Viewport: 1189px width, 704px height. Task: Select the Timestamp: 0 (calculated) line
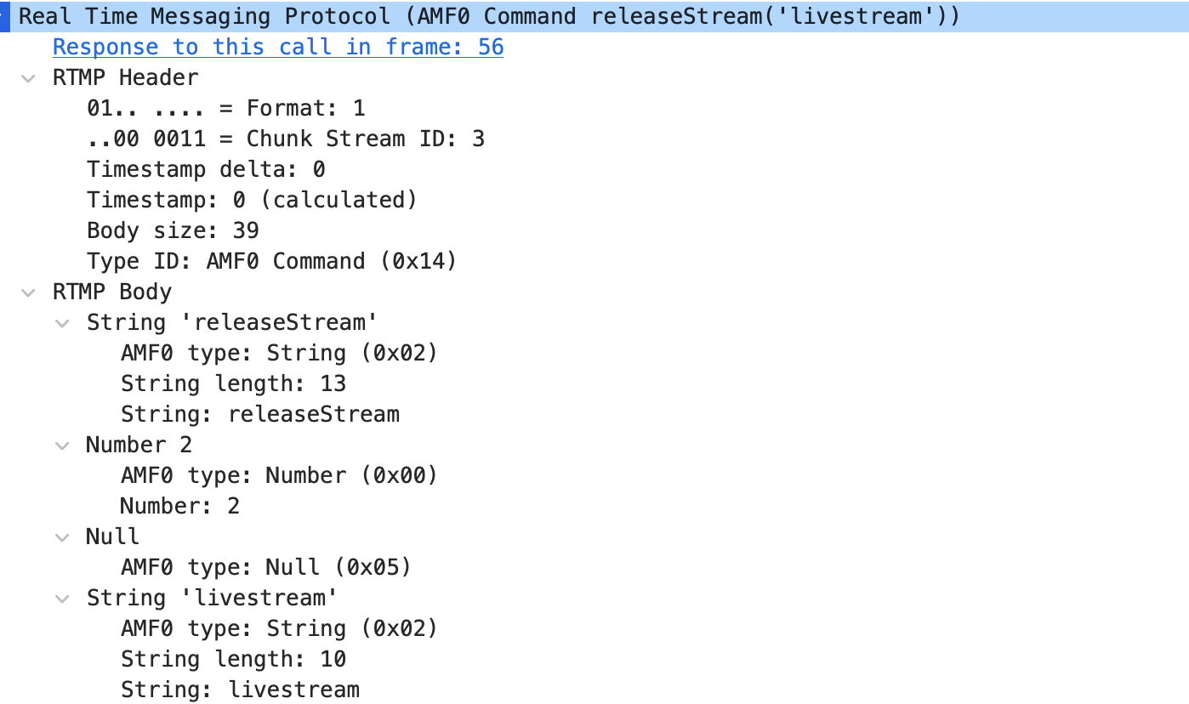tap(252, 201)
